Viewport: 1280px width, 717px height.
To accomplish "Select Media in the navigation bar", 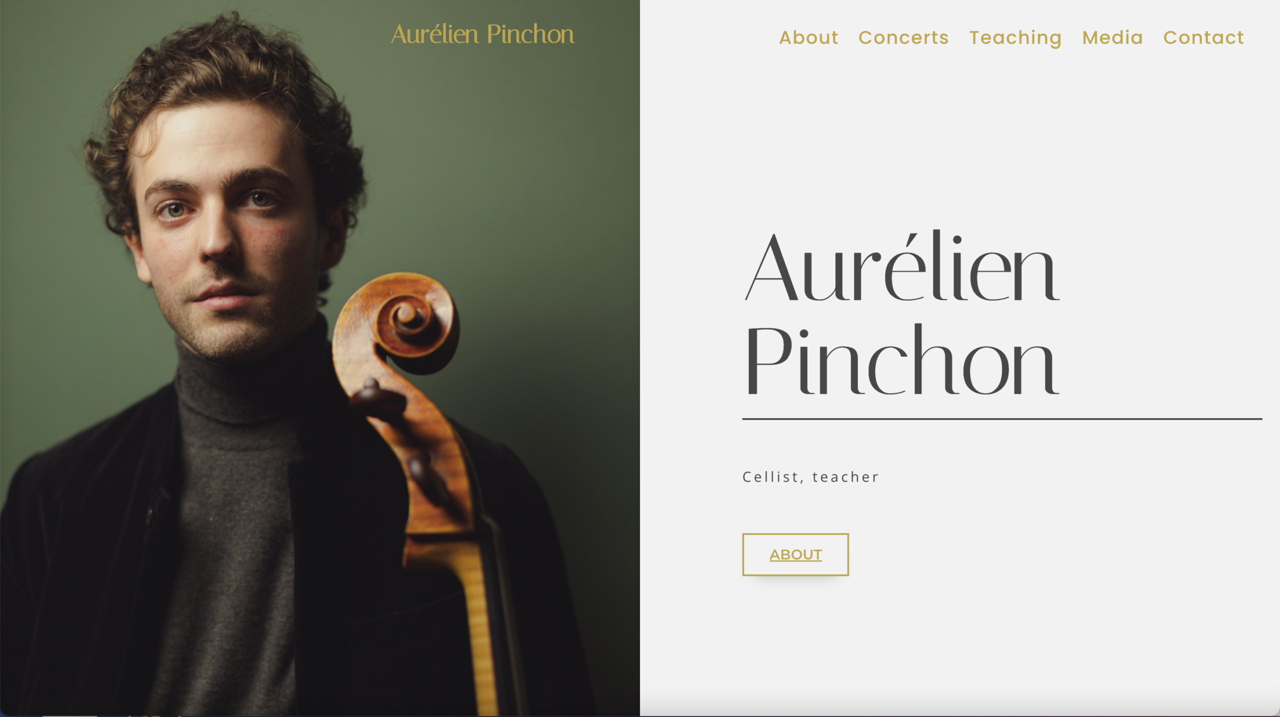I will 1112,37.
